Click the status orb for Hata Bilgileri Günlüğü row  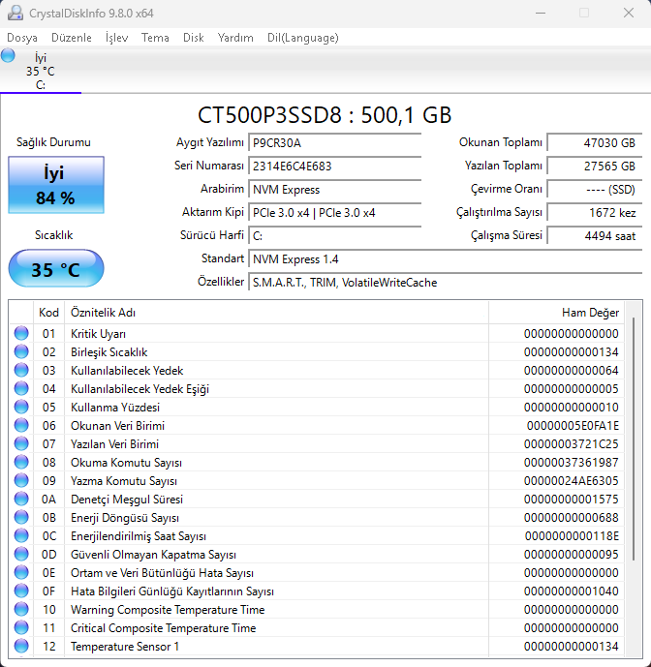pos(21,591)
